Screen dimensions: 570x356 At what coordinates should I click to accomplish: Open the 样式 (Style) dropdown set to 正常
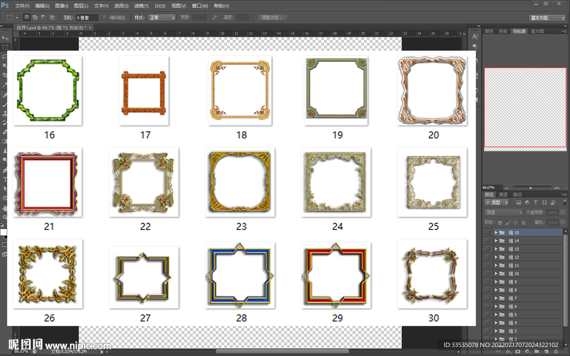[x=161, y=18]
